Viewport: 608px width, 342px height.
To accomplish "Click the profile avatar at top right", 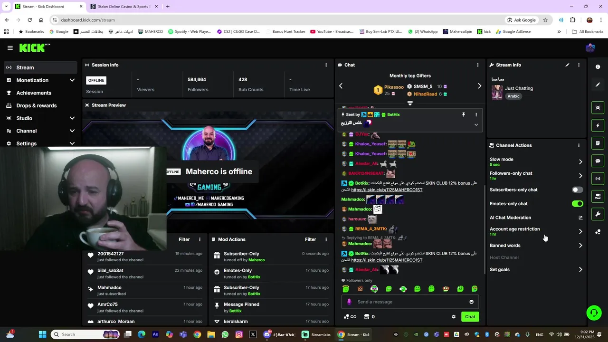I will [590, 48].
